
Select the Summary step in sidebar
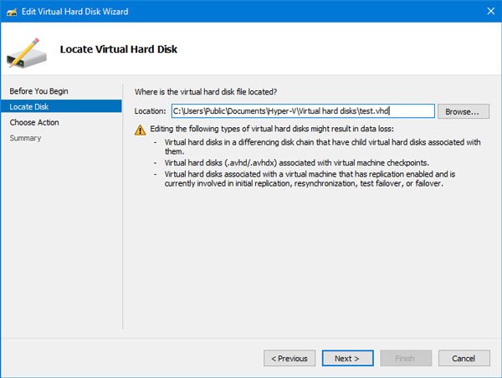25,138
